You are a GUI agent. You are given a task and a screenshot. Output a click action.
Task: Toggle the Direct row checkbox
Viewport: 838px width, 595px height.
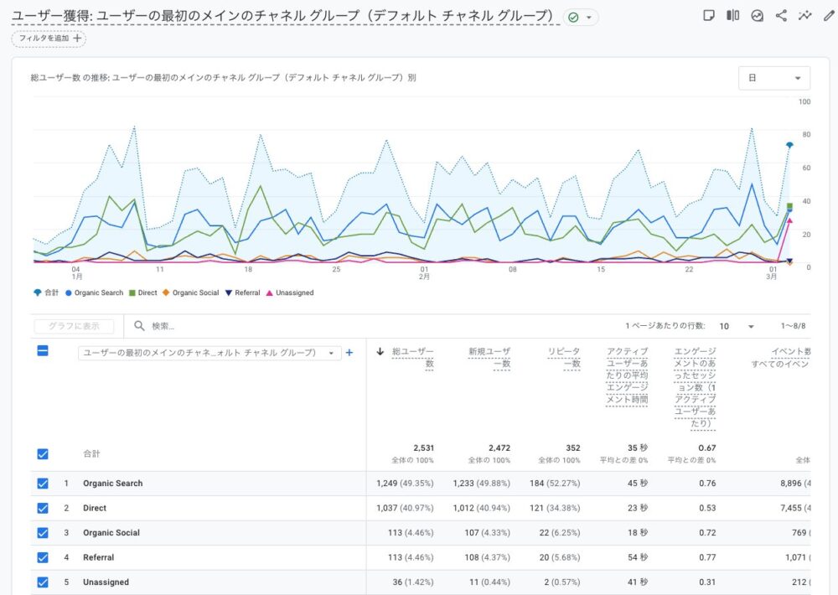(x=43, y=508)
